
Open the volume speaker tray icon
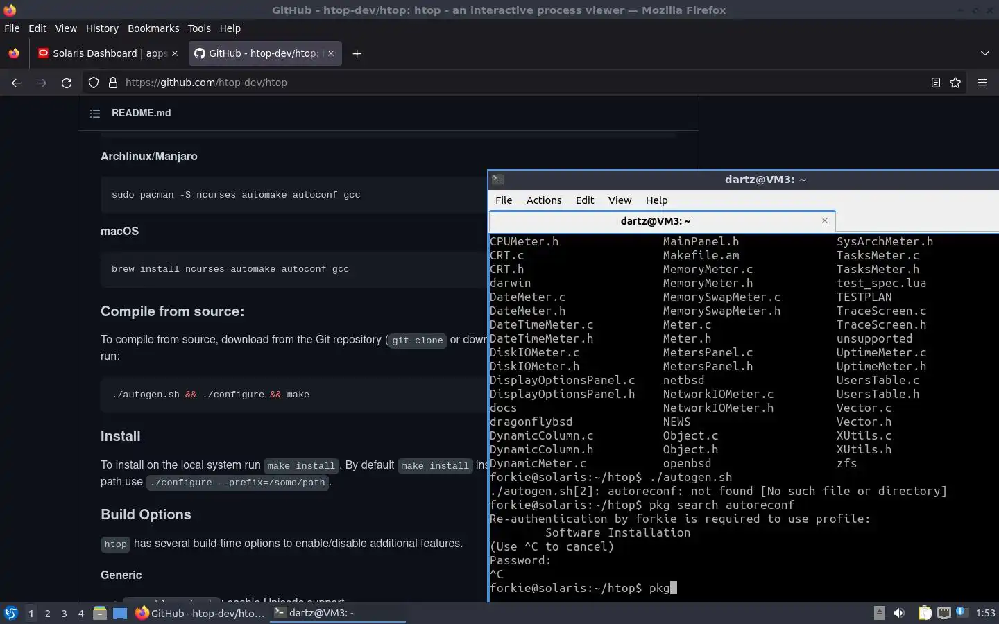pos(899,613)
